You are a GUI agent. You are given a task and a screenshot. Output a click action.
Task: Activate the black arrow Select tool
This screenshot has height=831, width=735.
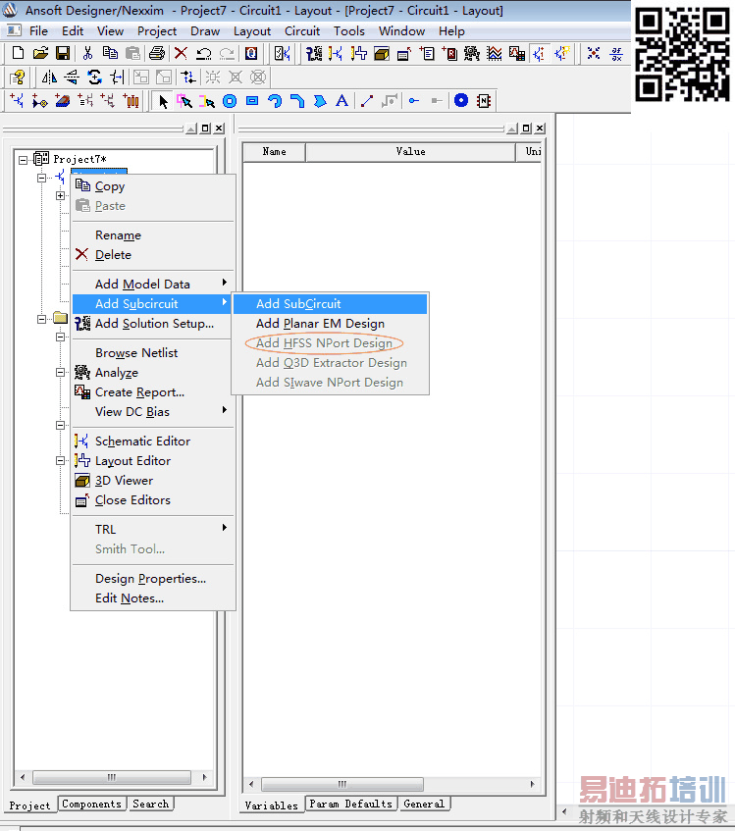point(163,101)
